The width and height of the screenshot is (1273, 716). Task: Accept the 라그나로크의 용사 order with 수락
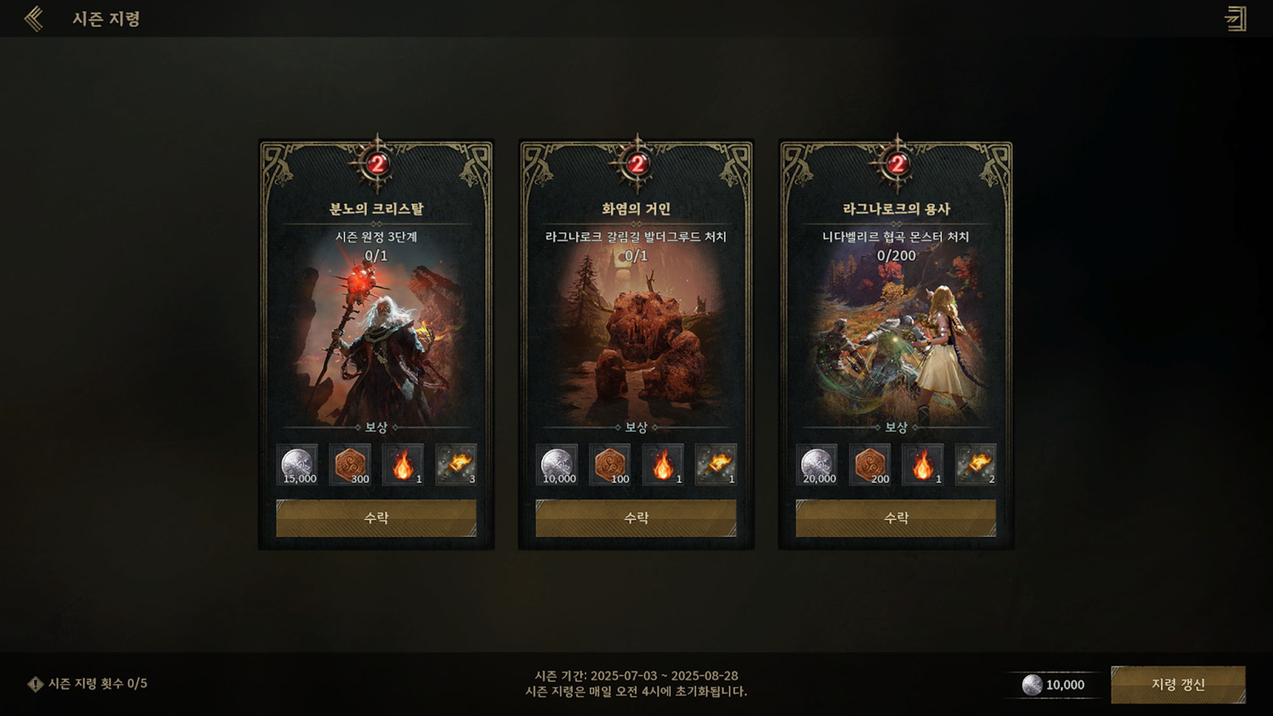click(x=896, y=518)
